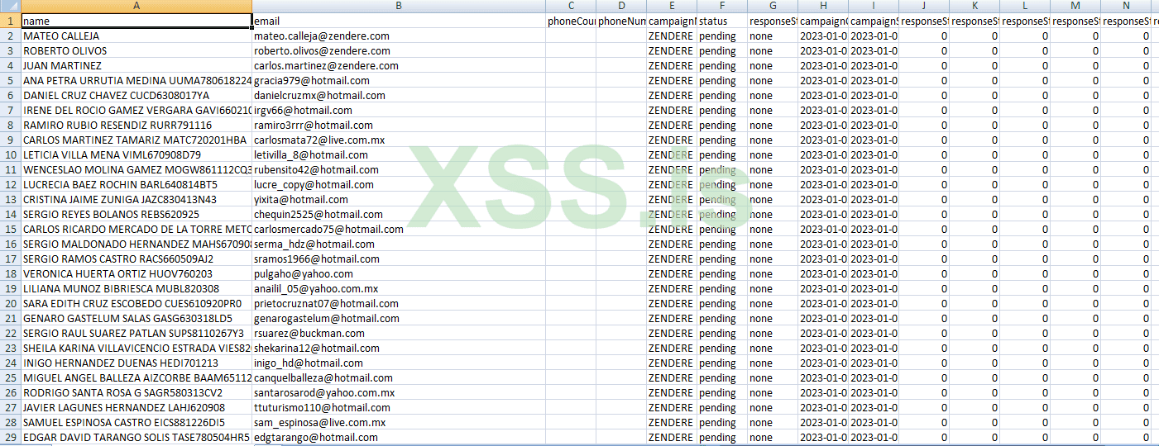Click 'none' cell in SARA EDITH CRUZ row
Screen dimensions: 1159x446
(773, 303)
